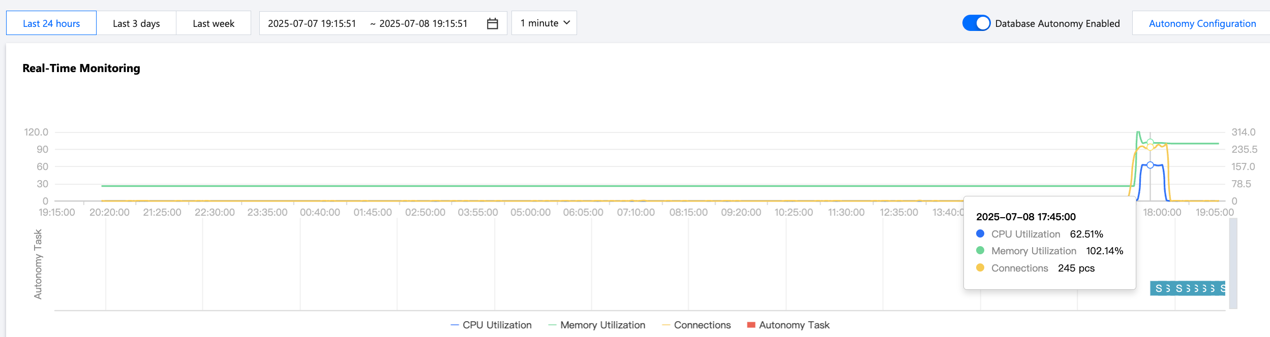1270x337 pixels.
Task: Open the Autonomy Configuration link
Action: pos(1202,23)
